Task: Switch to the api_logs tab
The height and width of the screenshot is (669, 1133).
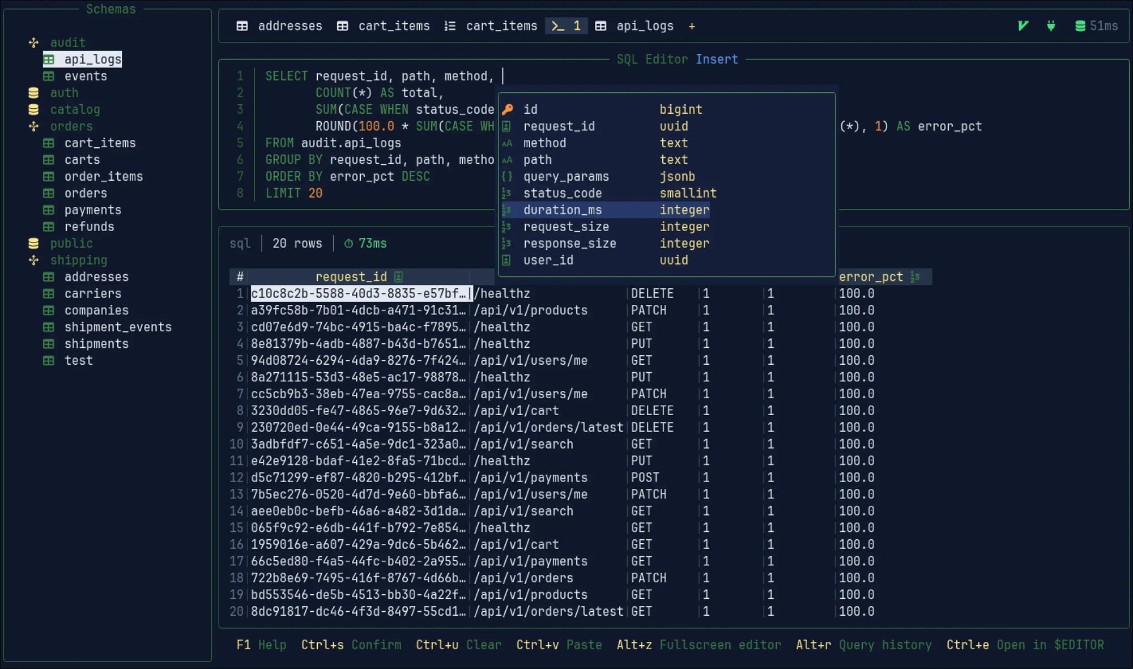Action: [634, 26]
